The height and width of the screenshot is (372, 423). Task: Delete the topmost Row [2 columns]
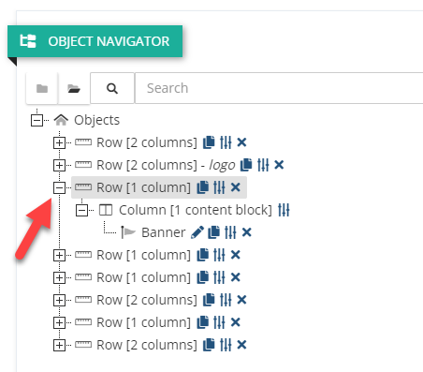241,142
